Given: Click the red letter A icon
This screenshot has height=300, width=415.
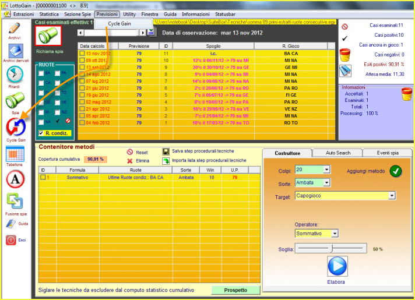Looking at the screenshot, I should click(15, 179).
